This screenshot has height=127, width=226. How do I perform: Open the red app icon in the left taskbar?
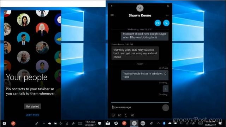coord(13,123)
